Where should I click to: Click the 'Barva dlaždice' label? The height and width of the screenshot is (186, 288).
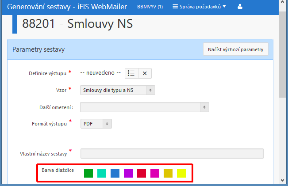click(x=58, y=170)
